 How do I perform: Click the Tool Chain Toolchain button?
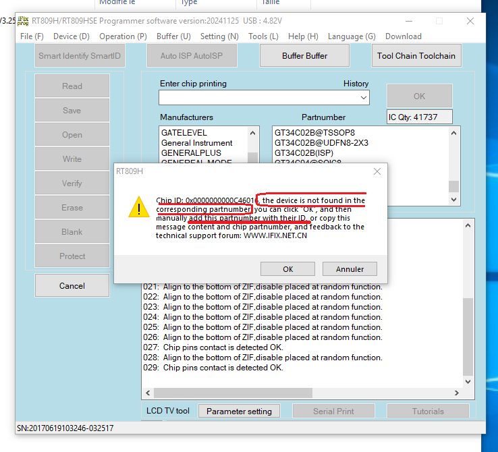416,56
